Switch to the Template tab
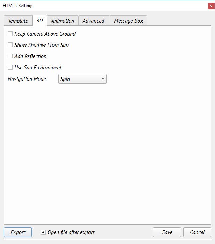Image resolution: width=215 pixels, height=244 pixels. click(18, 21)
